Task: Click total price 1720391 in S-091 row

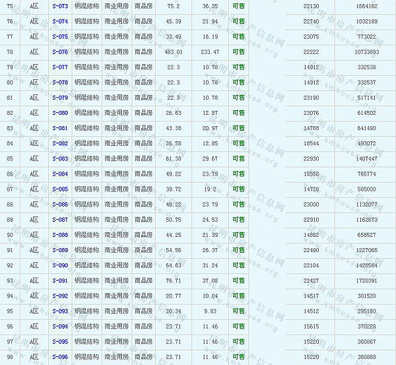Action: [x=366, y=281]
